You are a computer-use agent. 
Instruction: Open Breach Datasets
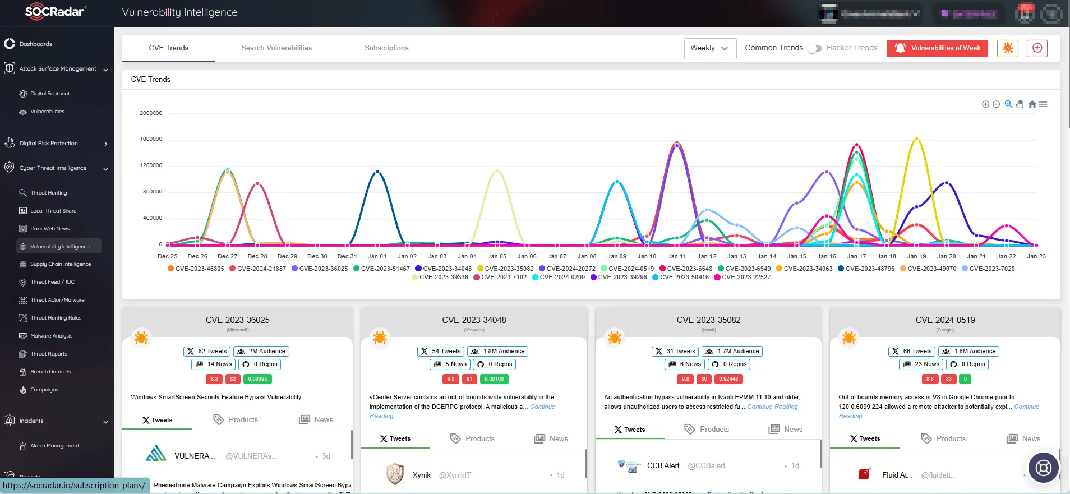tap(50, 372)
